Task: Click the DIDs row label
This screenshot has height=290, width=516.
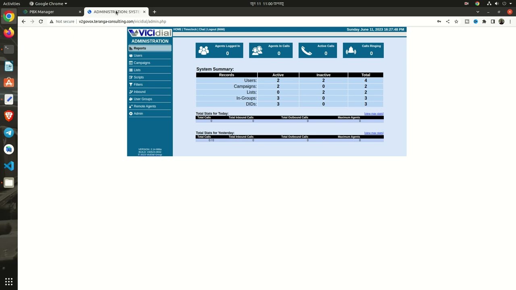Action: click(251, 104)
